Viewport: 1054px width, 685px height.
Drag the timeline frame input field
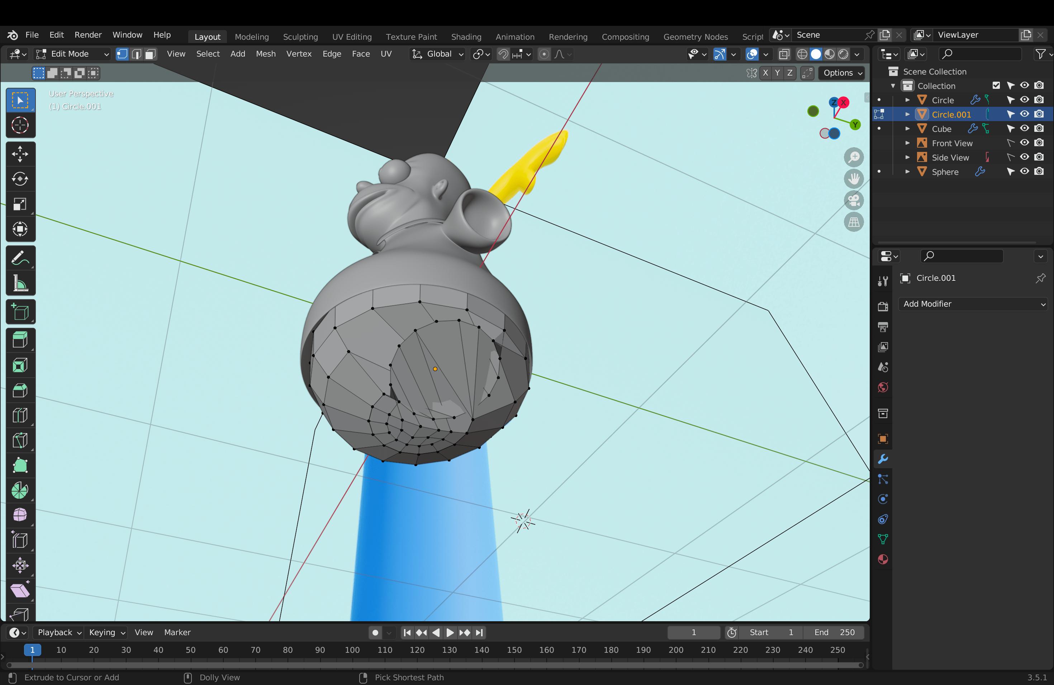tap(692, 632)
